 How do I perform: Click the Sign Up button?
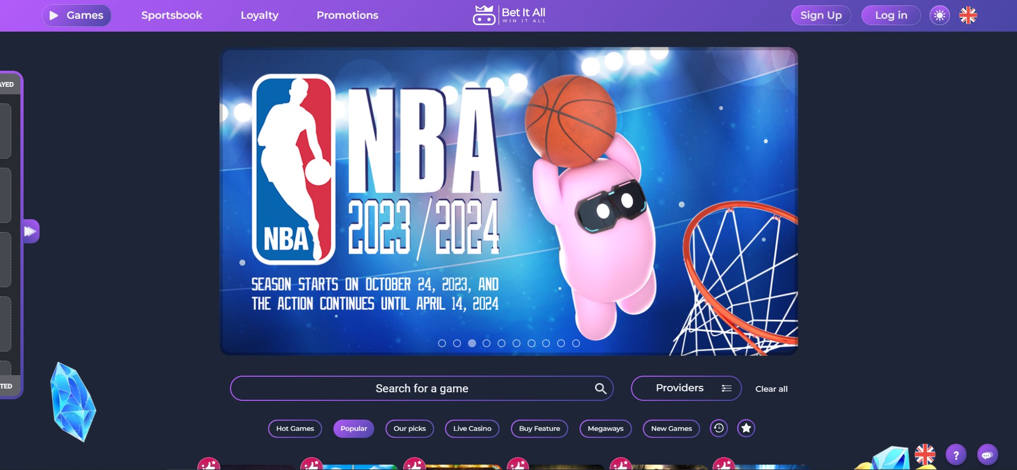click(821, 16)
